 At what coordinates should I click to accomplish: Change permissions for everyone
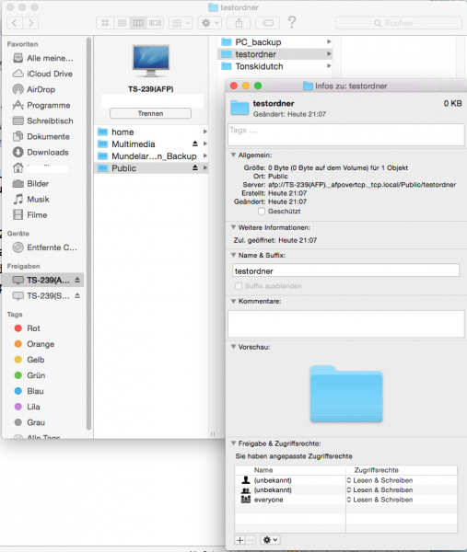379,500
